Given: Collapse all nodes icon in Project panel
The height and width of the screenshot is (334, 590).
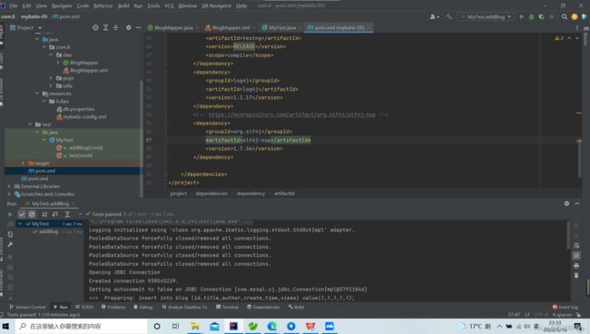Looking at the screenshot, I should [115, 27].
